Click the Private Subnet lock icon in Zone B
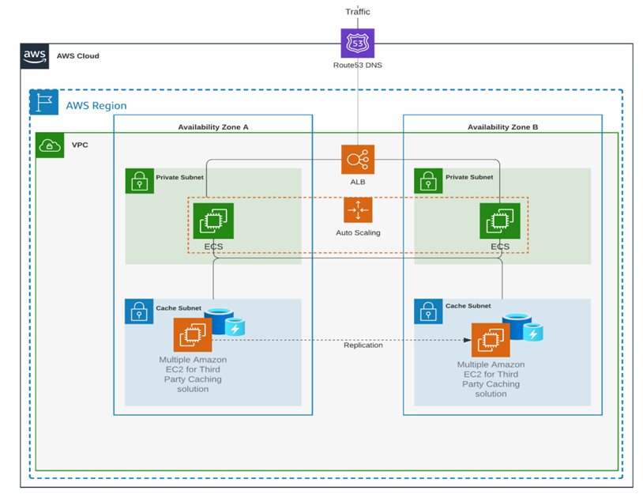Viewport: 643px width, 498px height. tap(427, 181)
